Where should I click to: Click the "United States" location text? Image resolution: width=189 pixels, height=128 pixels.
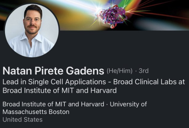pyautogui.click(x=22, y=120)
